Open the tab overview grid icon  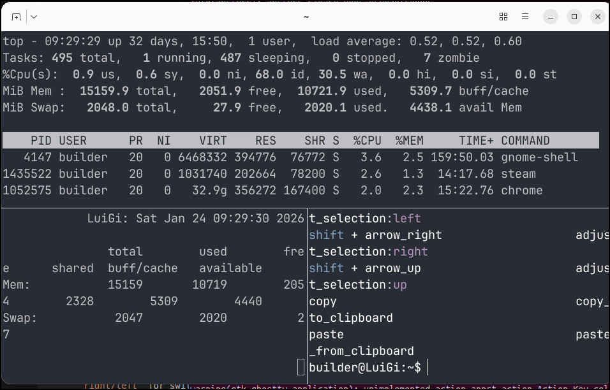[x=503, y=17]
